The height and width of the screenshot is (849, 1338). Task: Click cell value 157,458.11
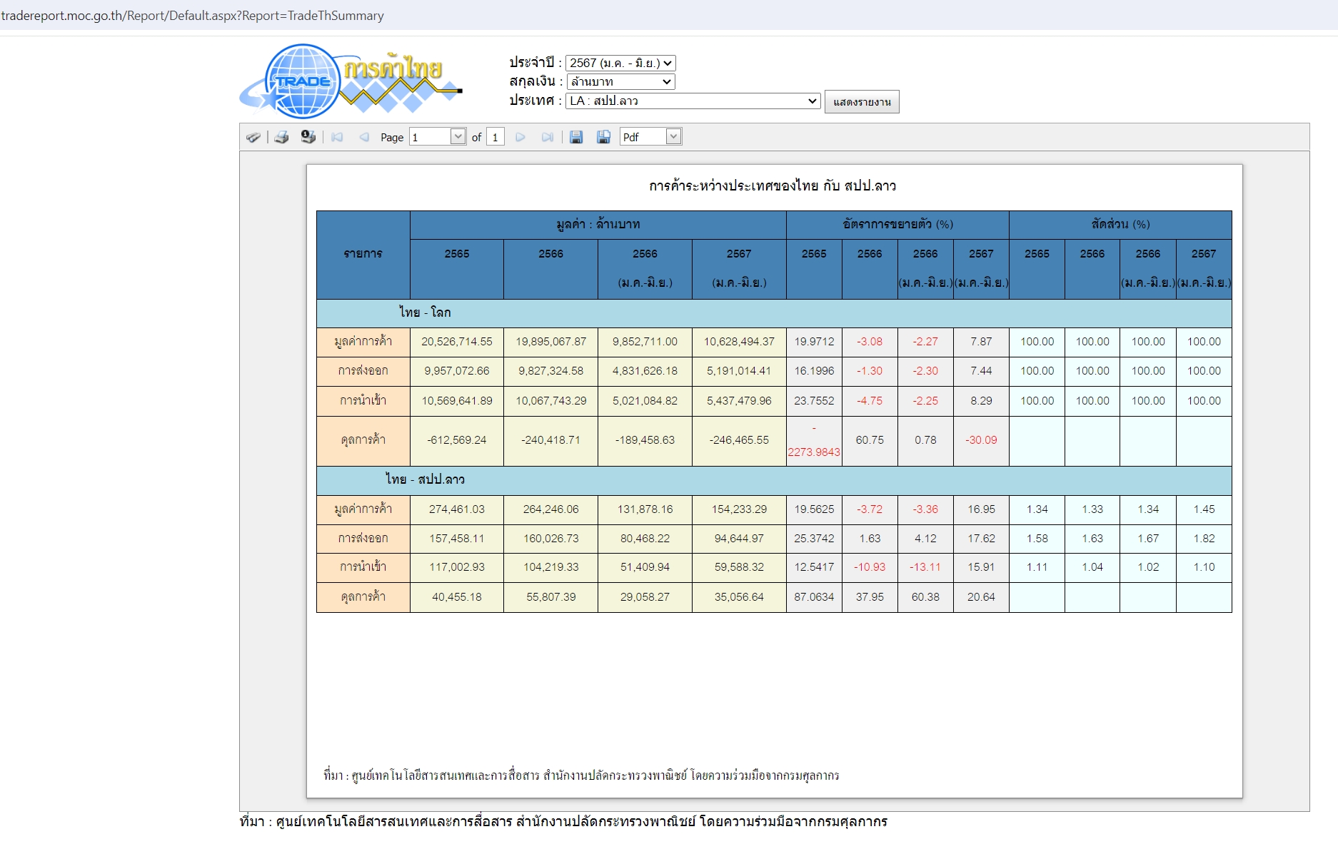click(457, 539)
